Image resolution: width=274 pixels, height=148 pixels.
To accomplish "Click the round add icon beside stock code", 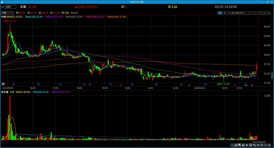I will (3, 7).
